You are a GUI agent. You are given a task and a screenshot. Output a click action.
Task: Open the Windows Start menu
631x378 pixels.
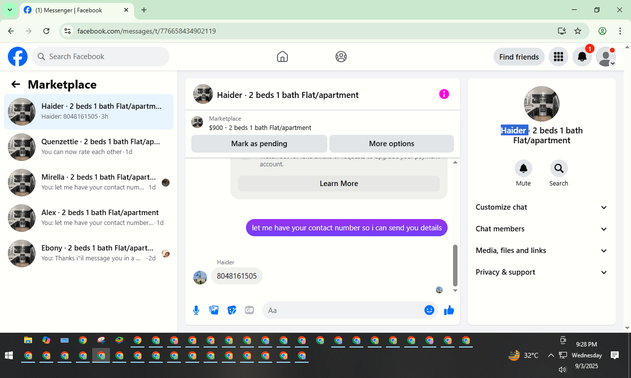pos(8,355)
